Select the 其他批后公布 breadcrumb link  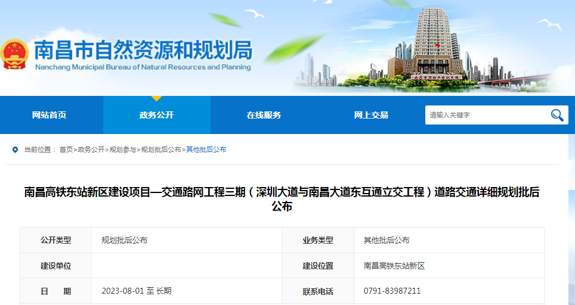click(x=206, y=150)
